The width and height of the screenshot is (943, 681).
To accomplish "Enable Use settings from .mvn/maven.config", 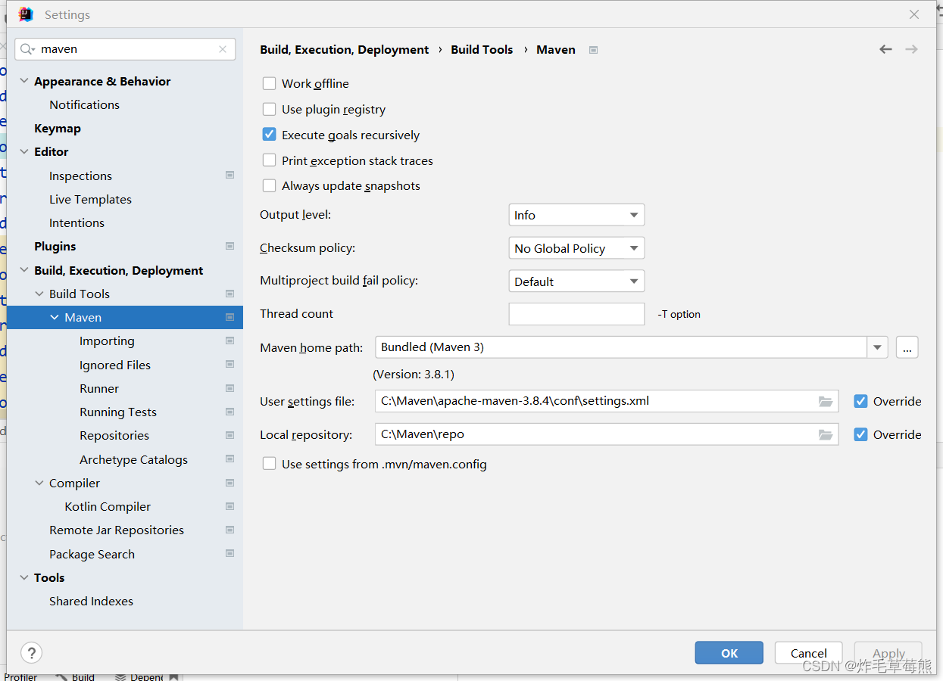I will 269,464.
